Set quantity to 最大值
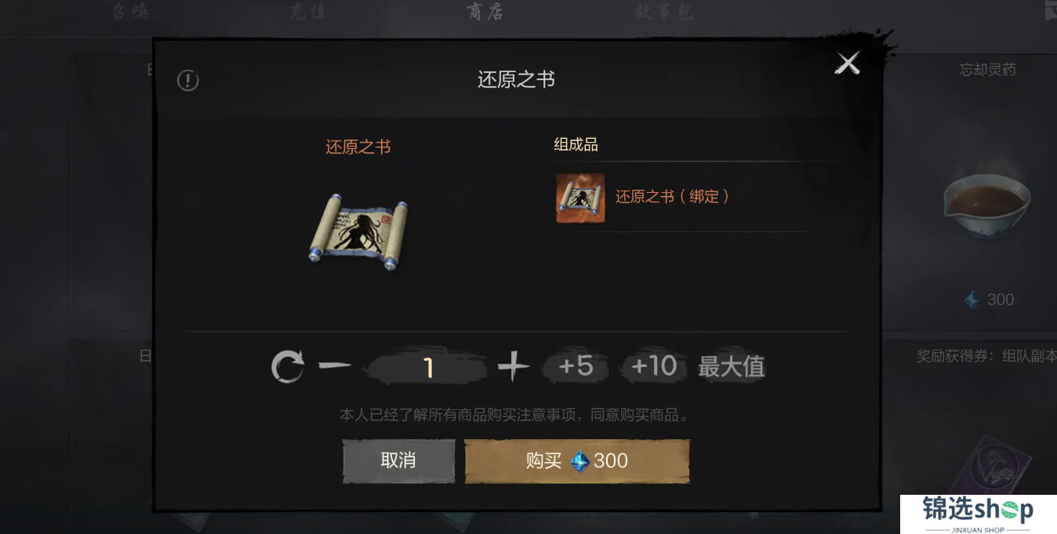Image resolution: width=1057 pixels, height=534 pixels. 731,366
